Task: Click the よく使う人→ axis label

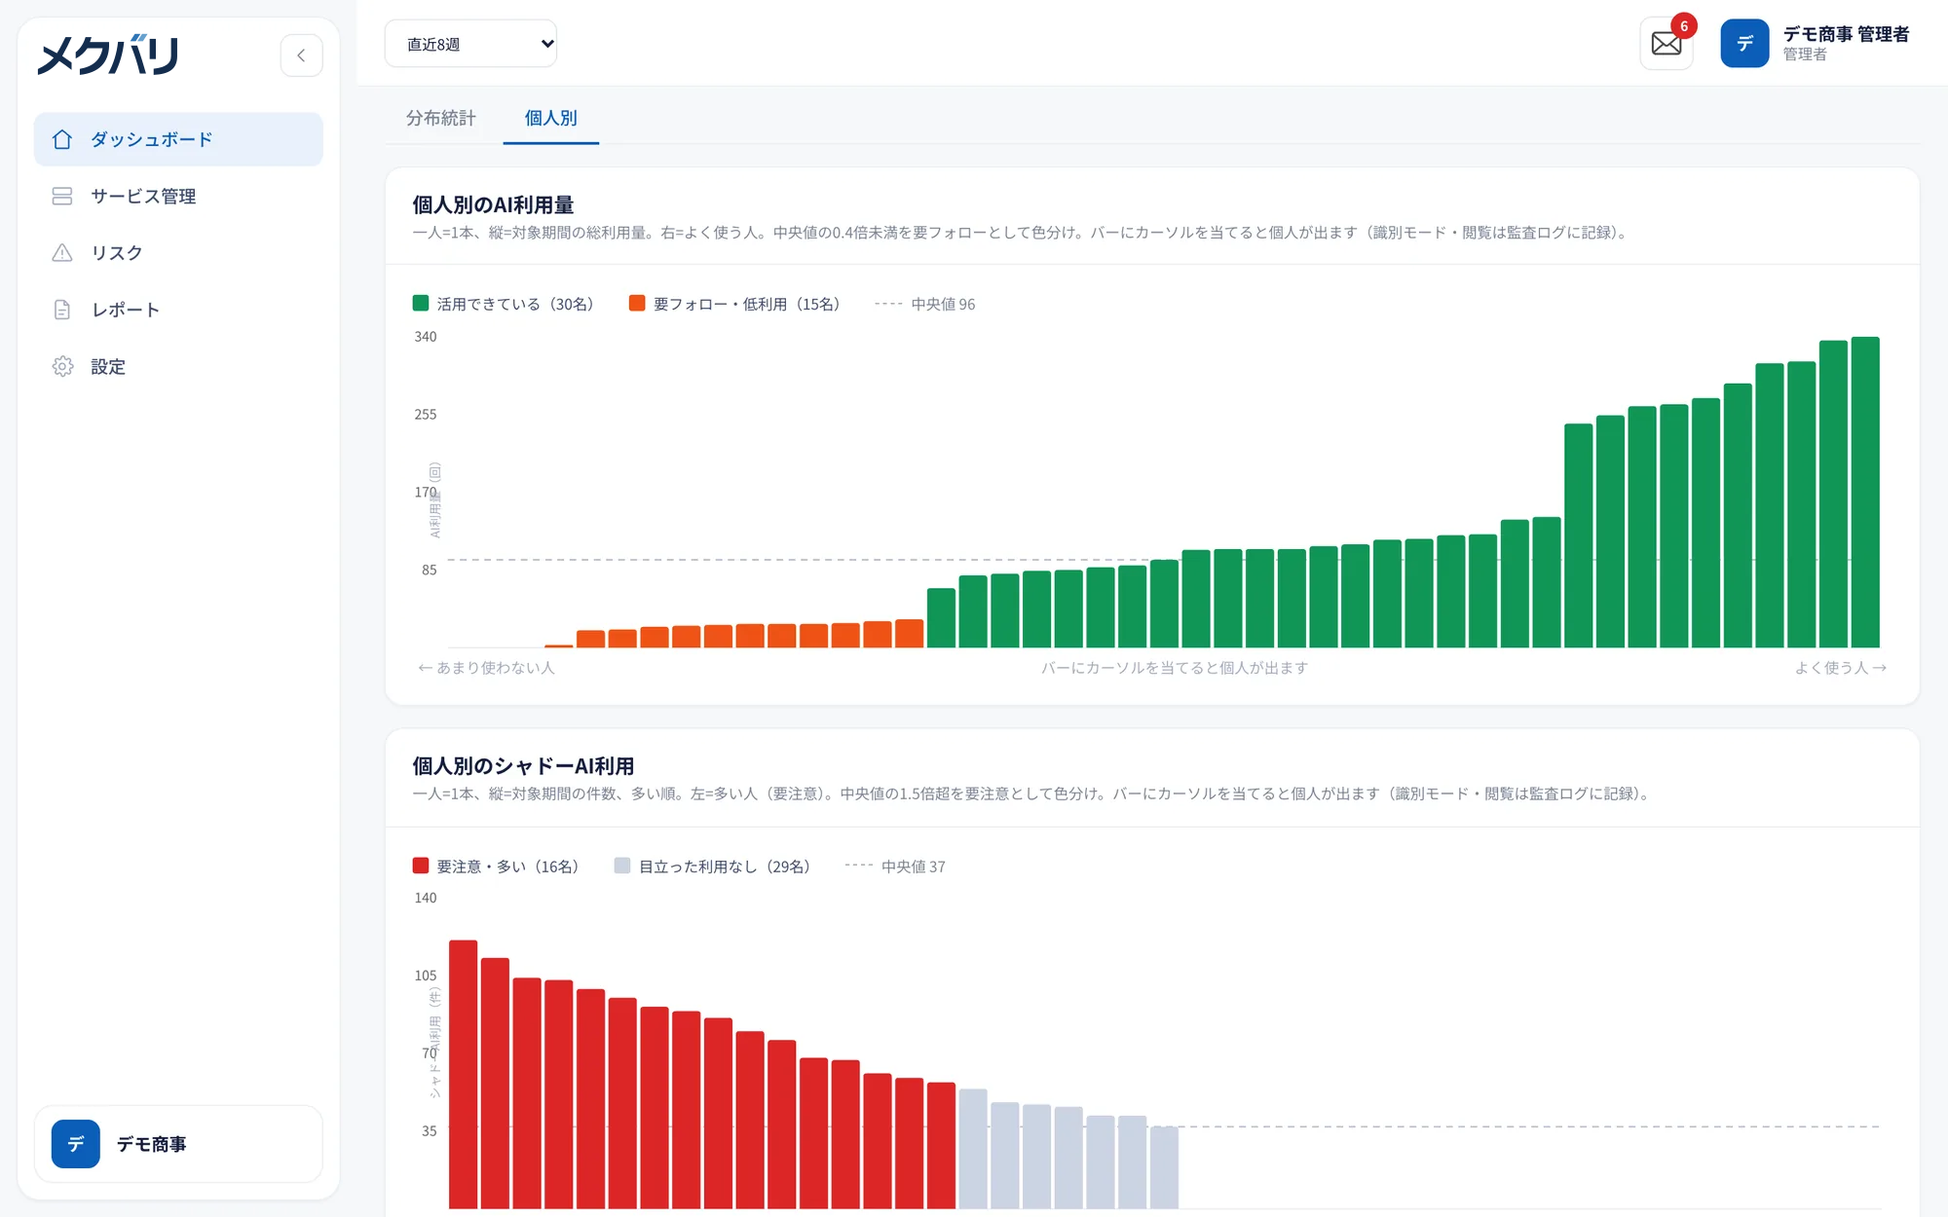Action: tap(1841, 668)
